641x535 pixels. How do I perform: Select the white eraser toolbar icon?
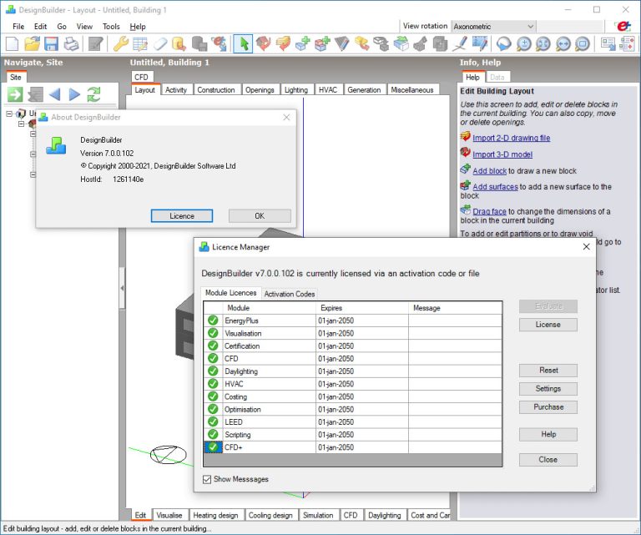click(x=160, y=43)
